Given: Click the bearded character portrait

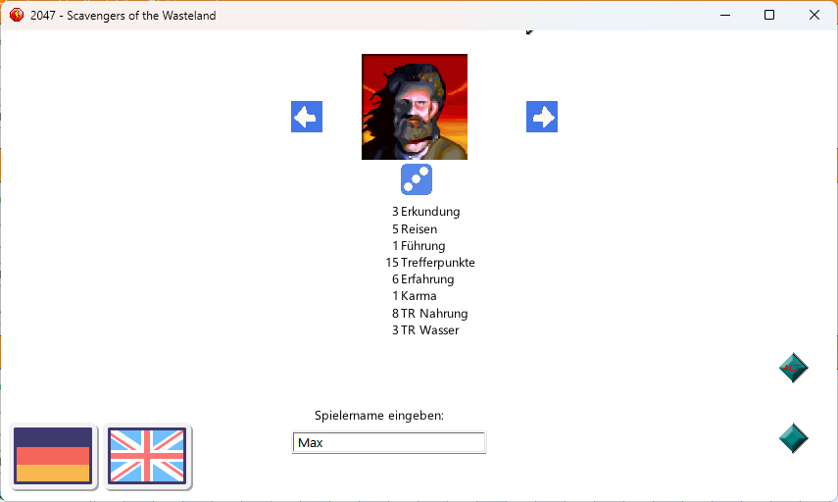Looking at the screenshot, I should (x=415, y=107).
